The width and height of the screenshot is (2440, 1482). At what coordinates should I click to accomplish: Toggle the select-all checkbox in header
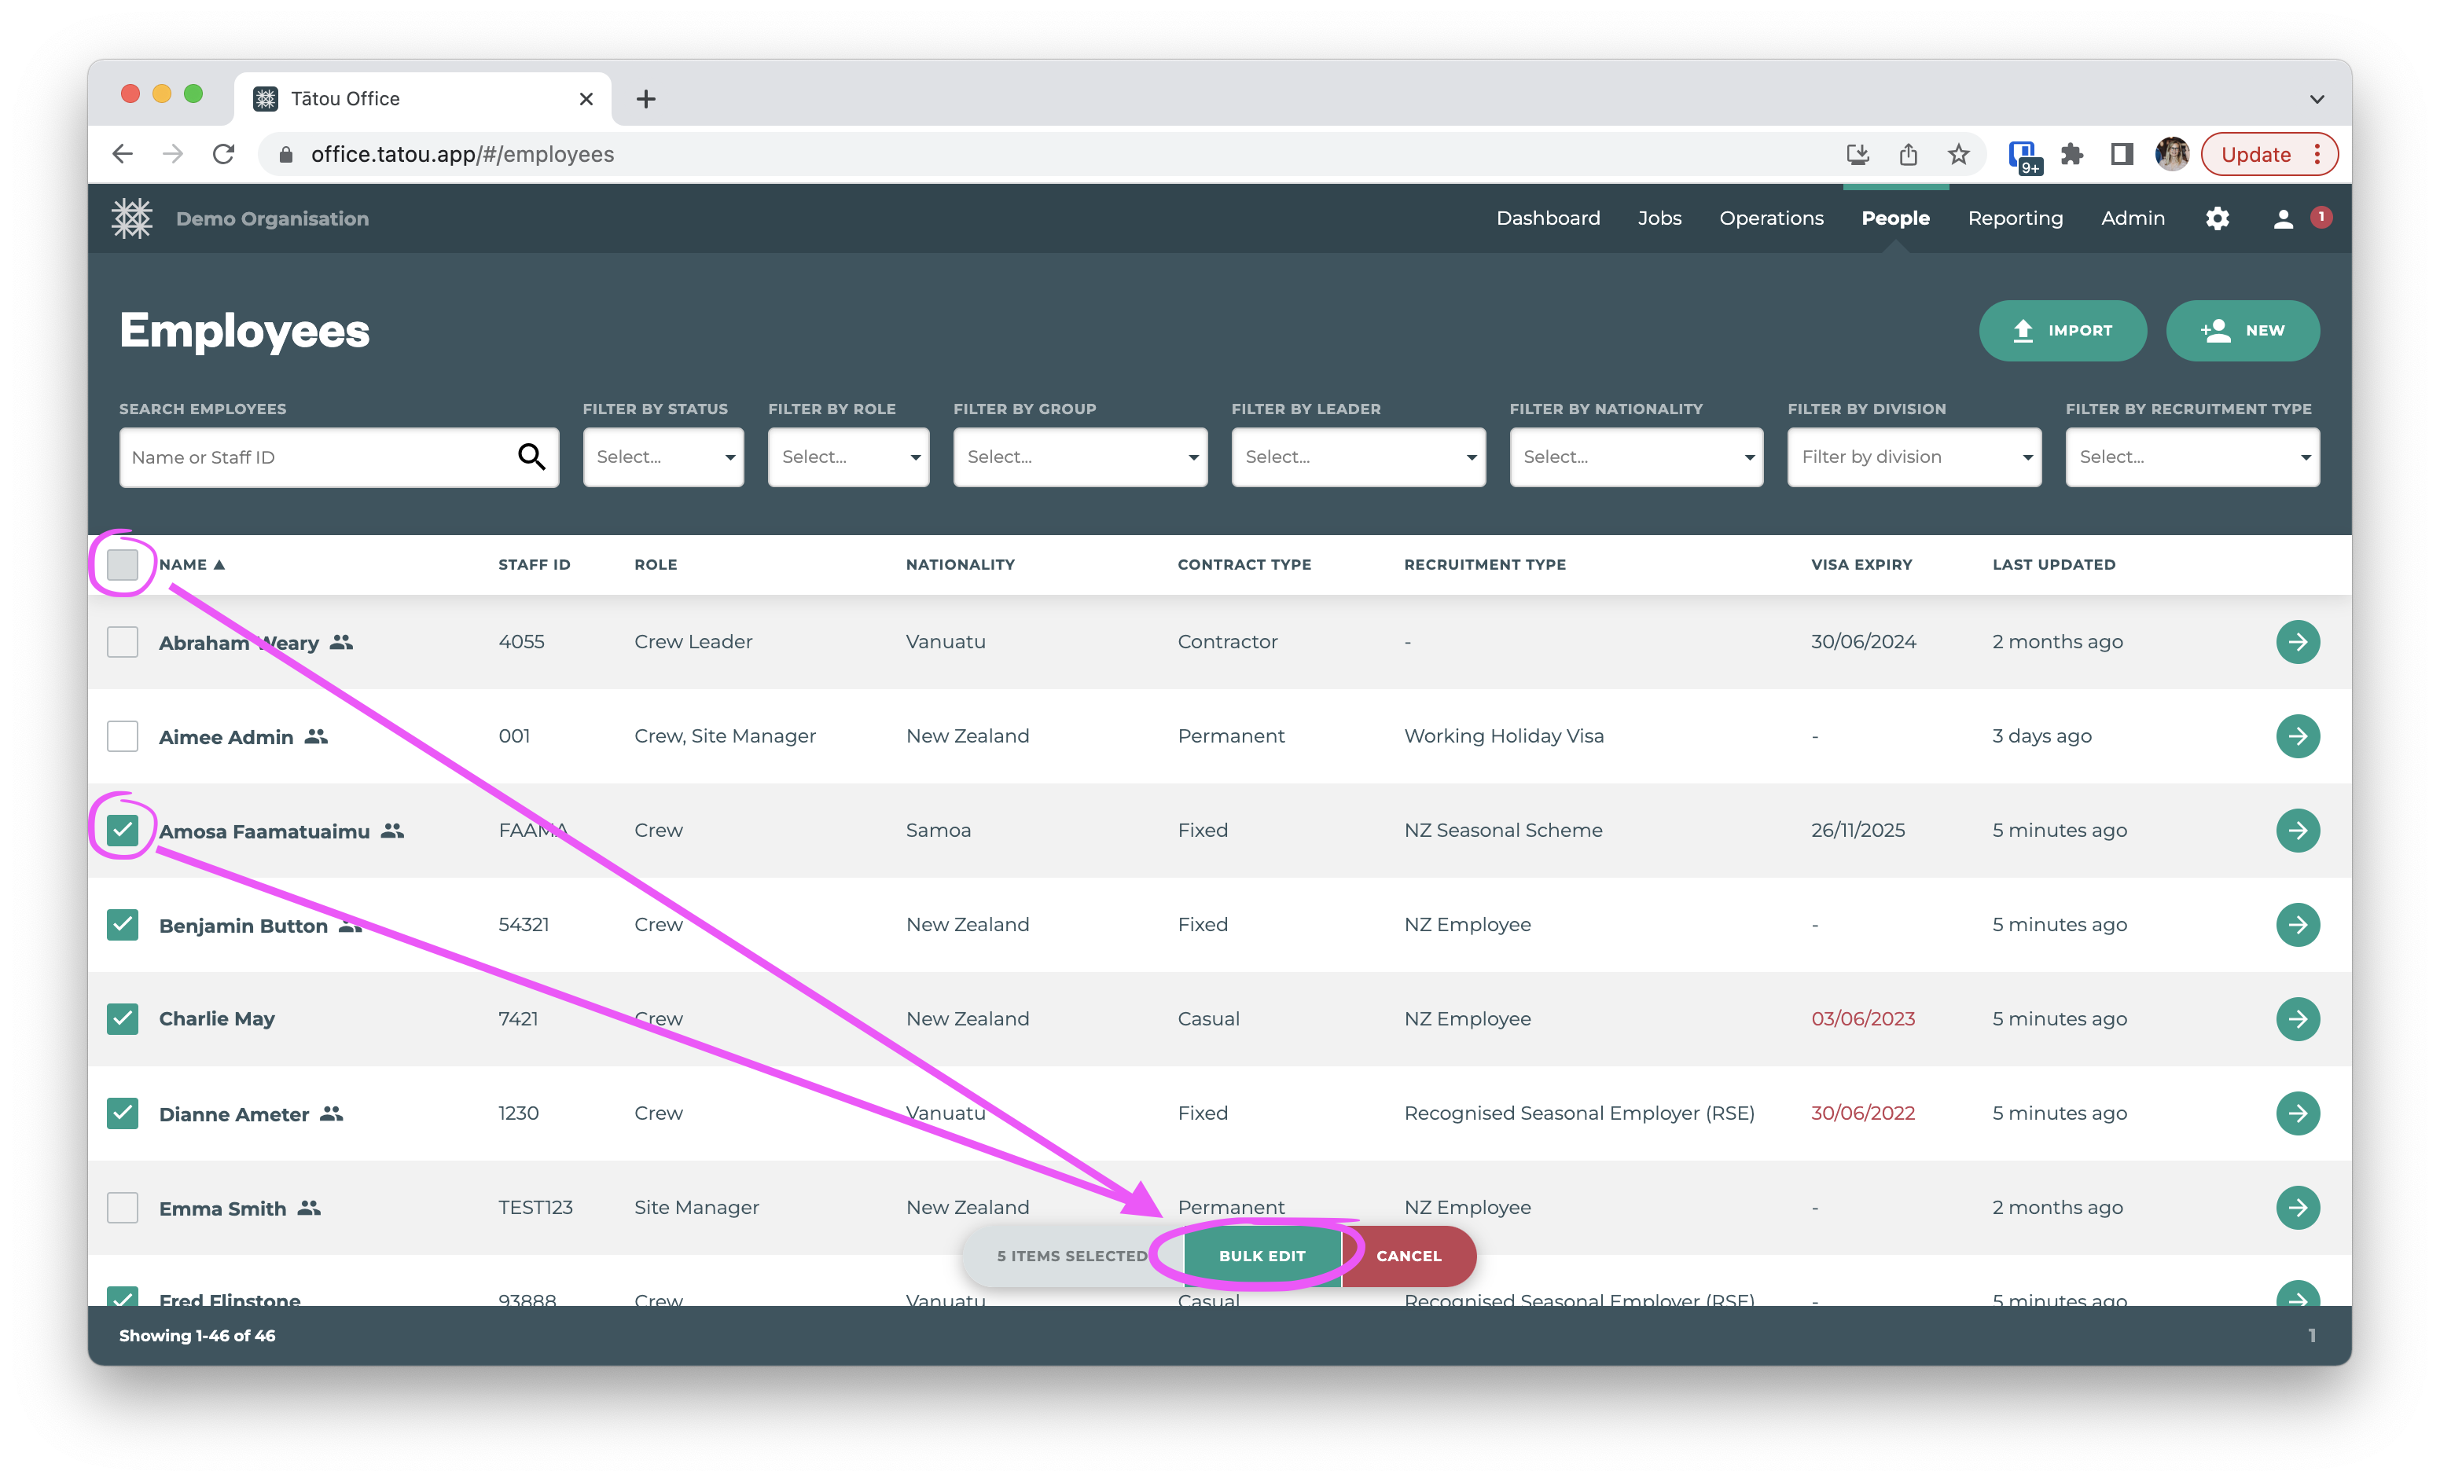(x=123, y=564)
